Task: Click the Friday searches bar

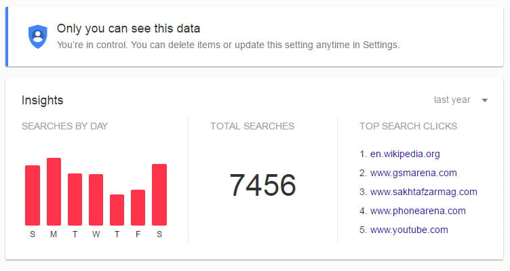Action: [138, 207]
